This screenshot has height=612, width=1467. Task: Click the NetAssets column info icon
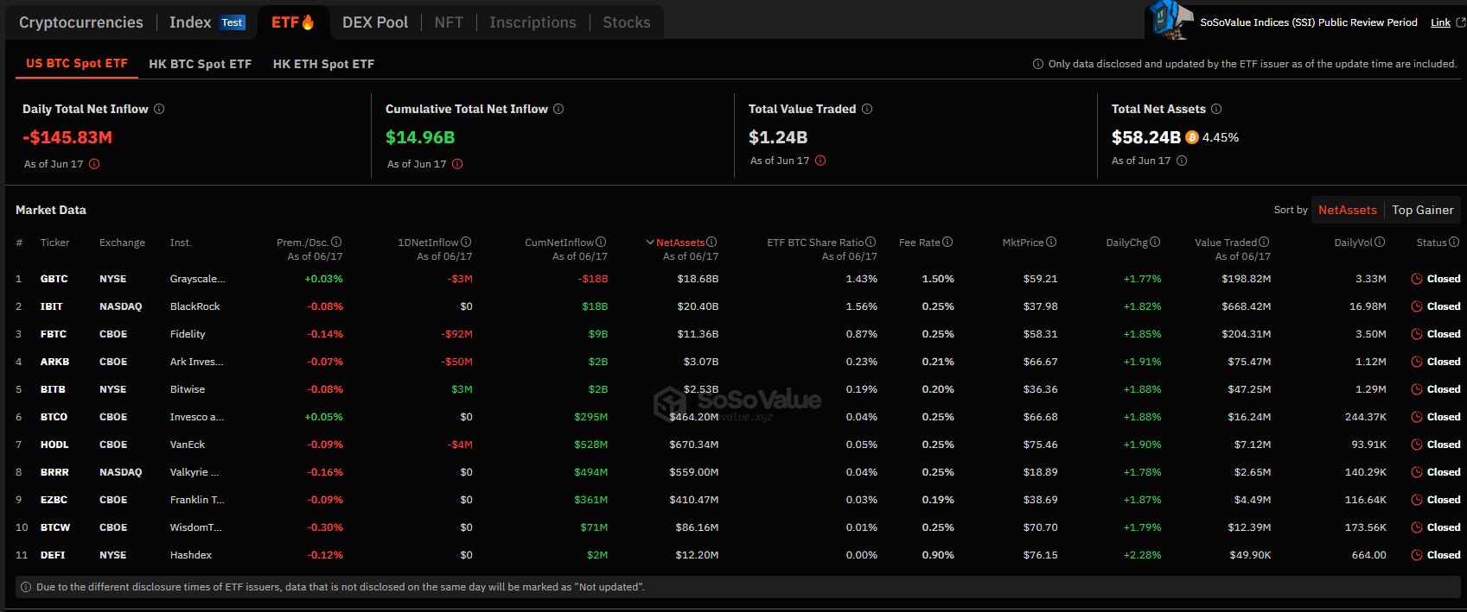pyautogui.click(x=711, y=243)
